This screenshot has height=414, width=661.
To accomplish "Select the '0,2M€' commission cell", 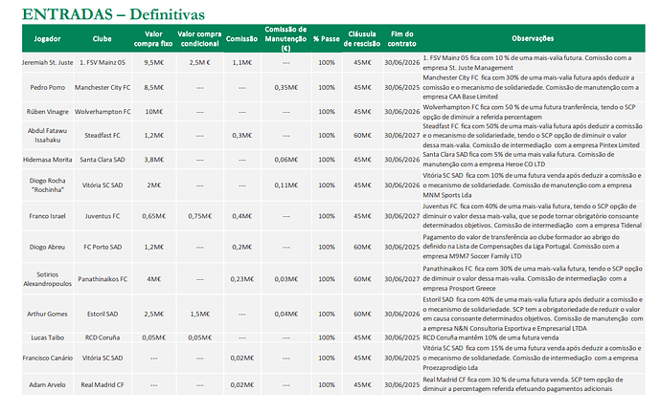I will pos(242,248).
